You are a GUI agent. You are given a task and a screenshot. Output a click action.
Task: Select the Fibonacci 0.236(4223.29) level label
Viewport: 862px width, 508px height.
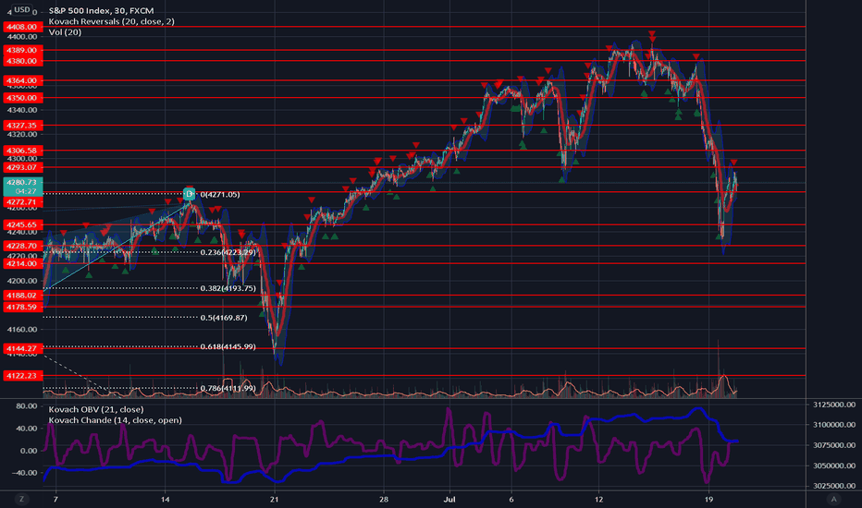click(x=228, y=253)
